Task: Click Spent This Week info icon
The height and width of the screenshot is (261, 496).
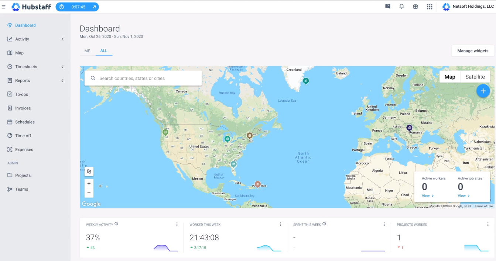Action: 324,224
